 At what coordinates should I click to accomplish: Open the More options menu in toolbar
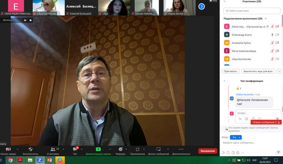click(181, 149)
